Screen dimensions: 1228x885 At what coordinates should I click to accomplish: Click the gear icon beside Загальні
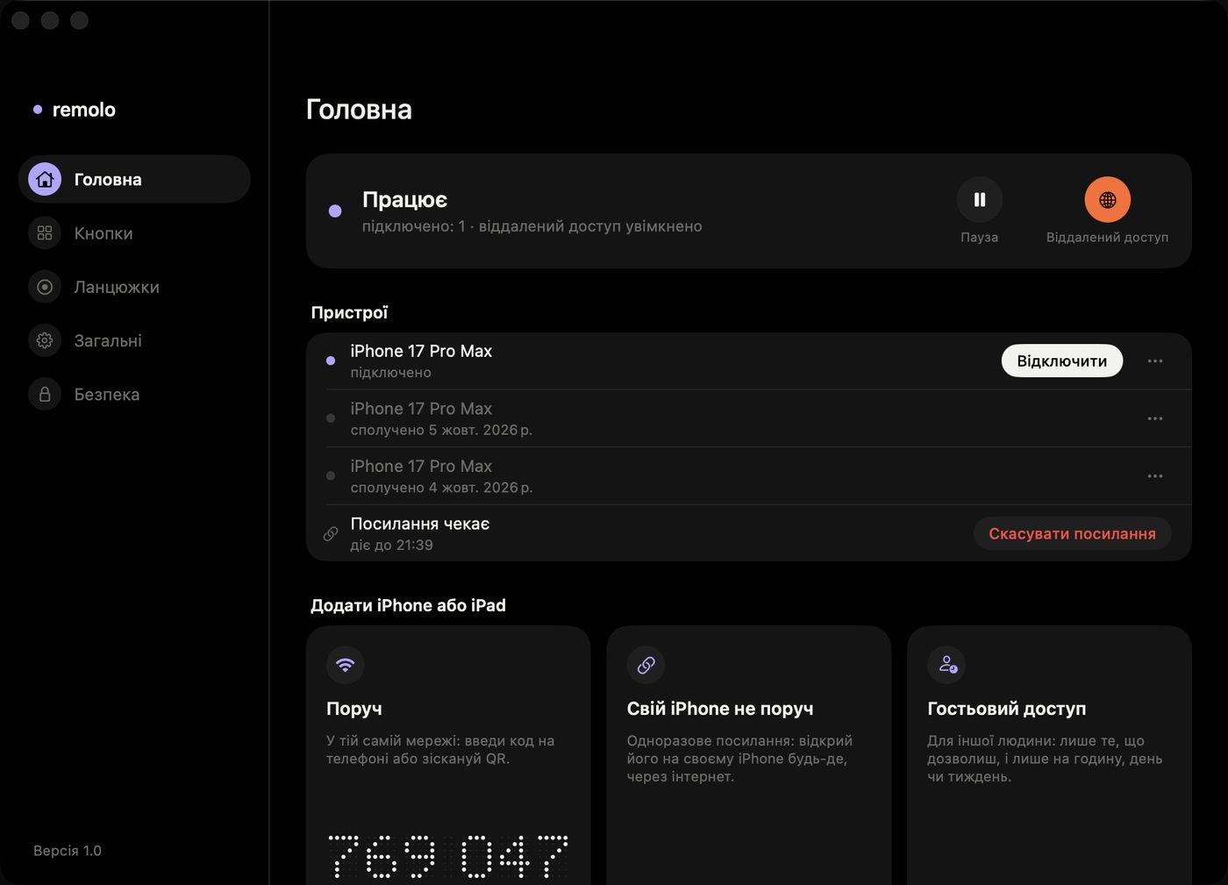(45, 340)
